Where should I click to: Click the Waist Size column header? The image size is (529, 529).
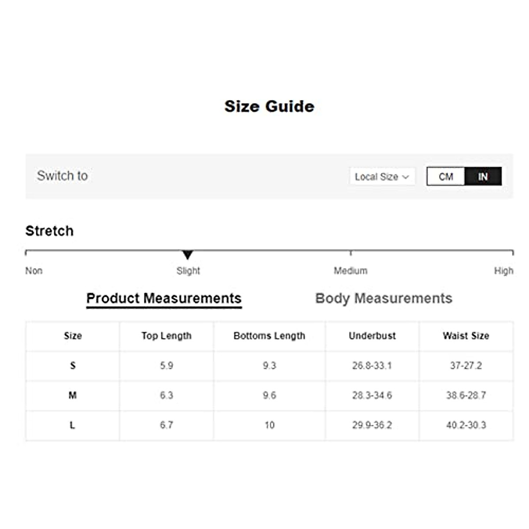tap(466, 336)
